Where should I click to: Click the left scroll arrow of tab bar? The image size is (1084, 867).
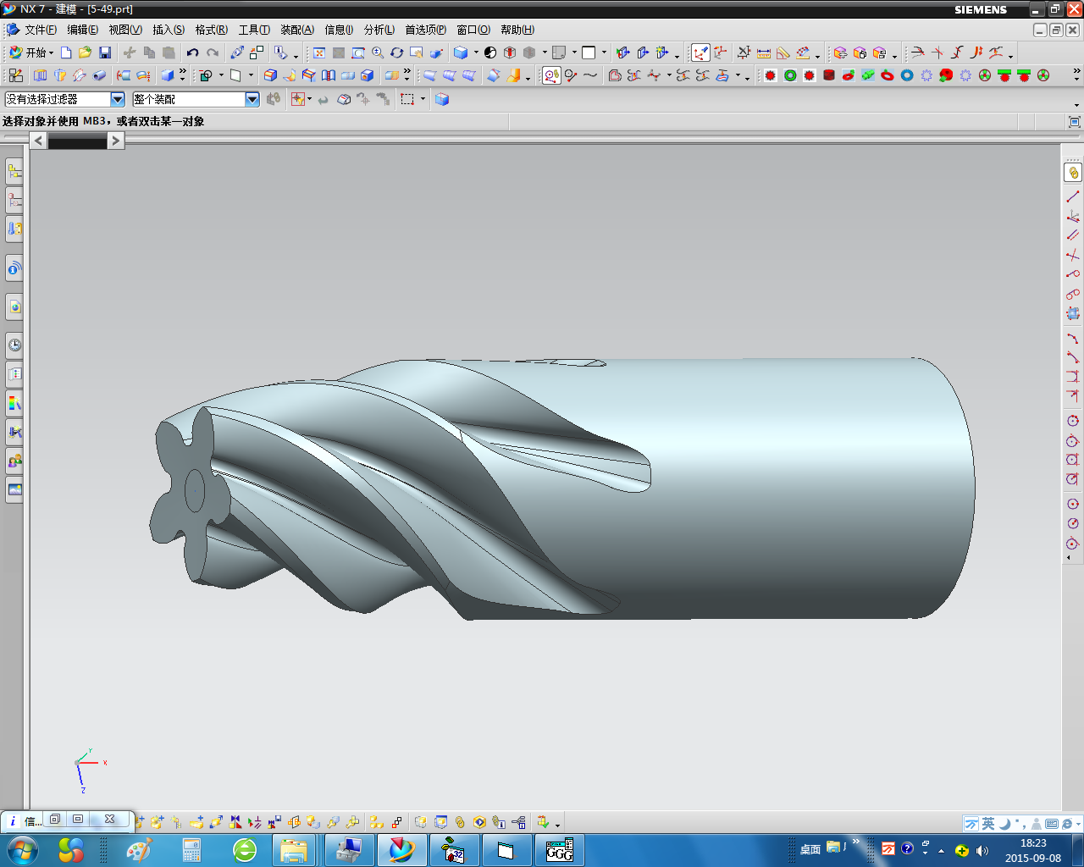38,141
